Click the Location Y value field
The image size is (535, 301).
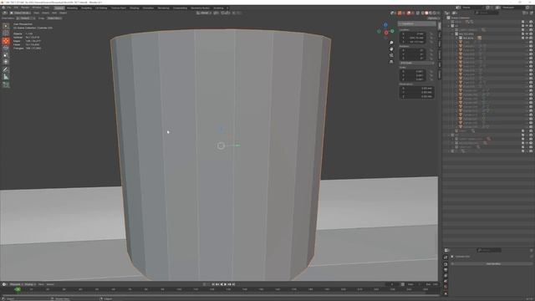[414, 38]
